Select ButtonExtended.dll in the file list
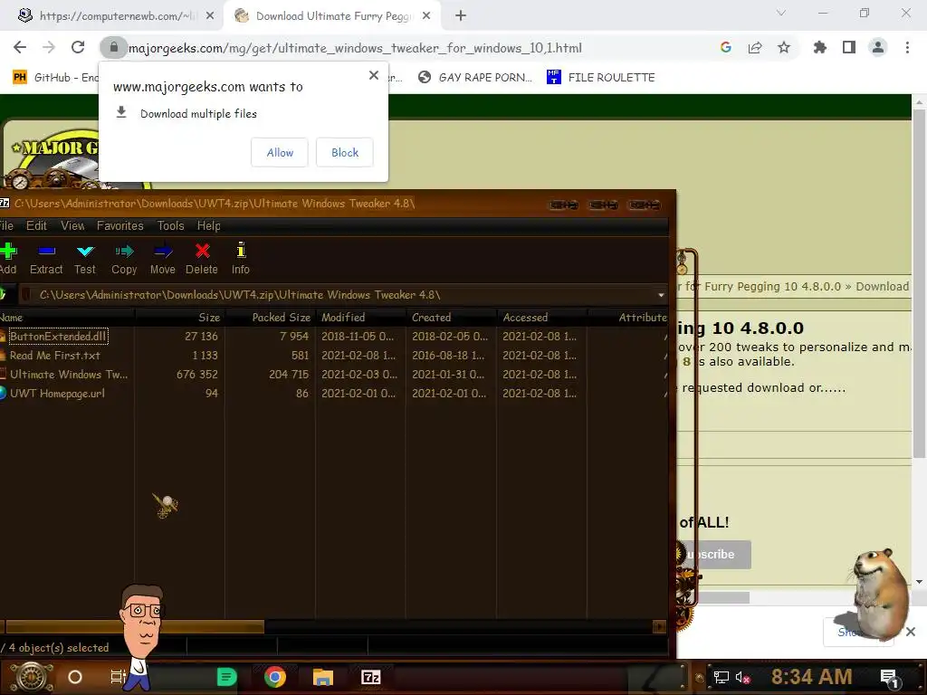 pos(57,337)
